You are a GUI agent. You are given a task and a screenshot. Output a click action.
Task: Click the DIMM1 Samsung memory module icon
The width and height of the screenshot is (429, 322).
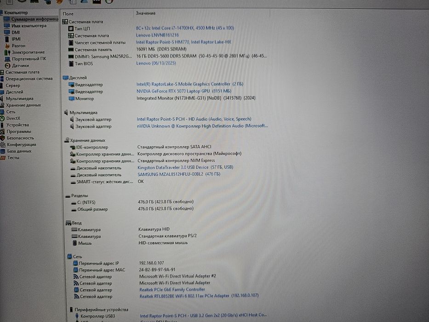coord(71,57)
